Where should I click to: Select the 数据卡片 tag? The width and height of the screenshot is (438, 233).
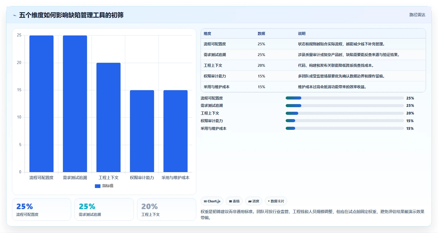276,201
